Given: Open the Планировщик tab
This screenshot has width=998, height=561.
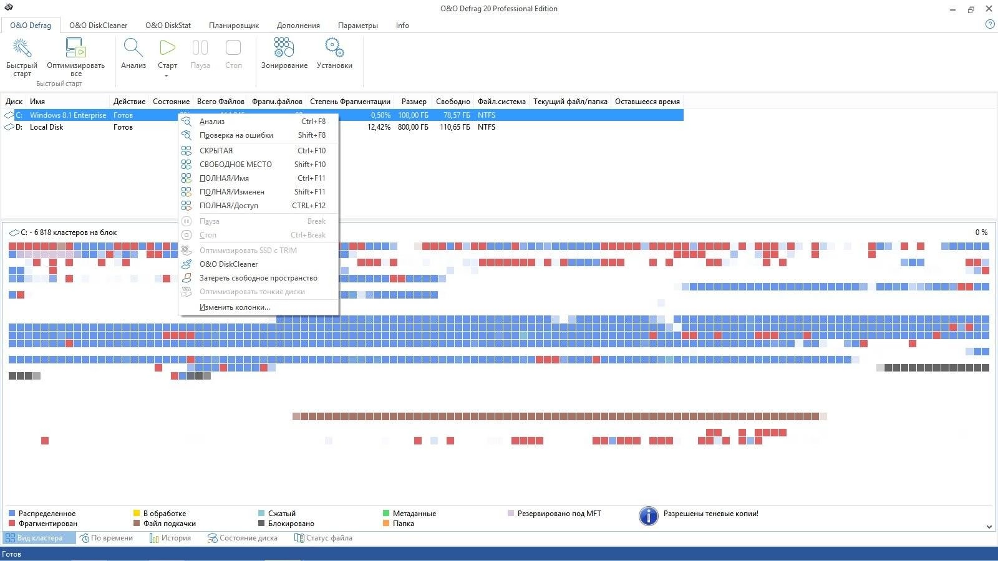Looking at the screenshot, I should tap(234, 26).
